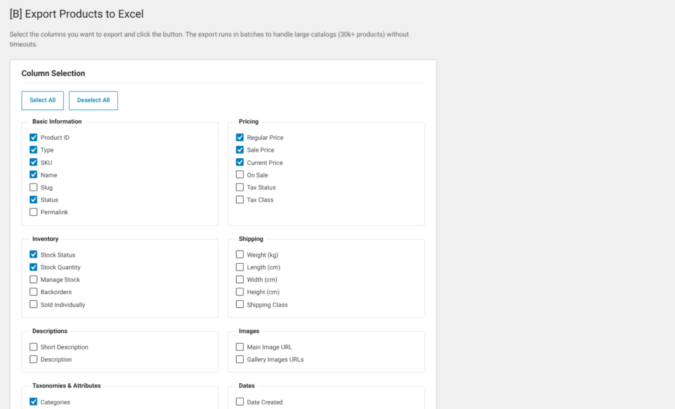The image size is (675, 409).
Task: Uncheck the Stock Quantity checkbox
Action: point(33,267)
